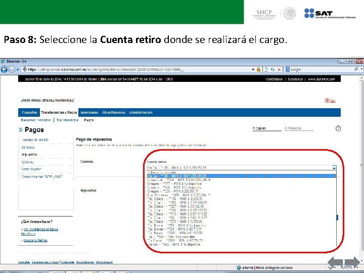
Task: Stop loading with the red X icon
Action: [280, 69]
